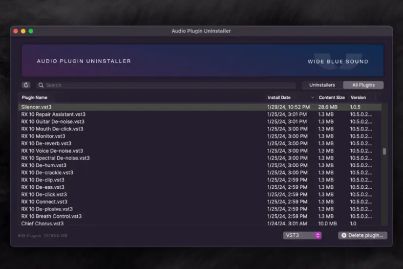Select RX 10 Spectral De-noise.vst3

click(200, 158)
